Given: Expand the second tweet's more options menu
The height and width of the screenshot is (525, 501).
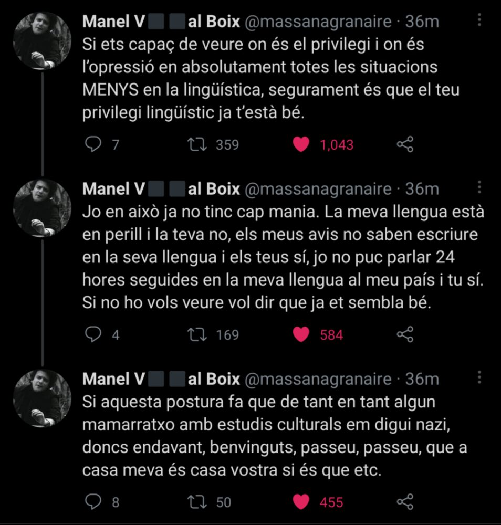Looking at the screenshot, I should (x=479, y=187).
